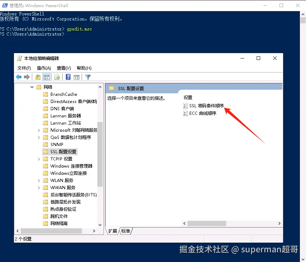
Task: Expand the TCPIP 设置 tree node
Action: point(39,159)
